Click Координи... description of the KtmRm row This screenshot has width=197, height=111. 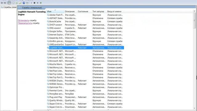click(70, 41)
